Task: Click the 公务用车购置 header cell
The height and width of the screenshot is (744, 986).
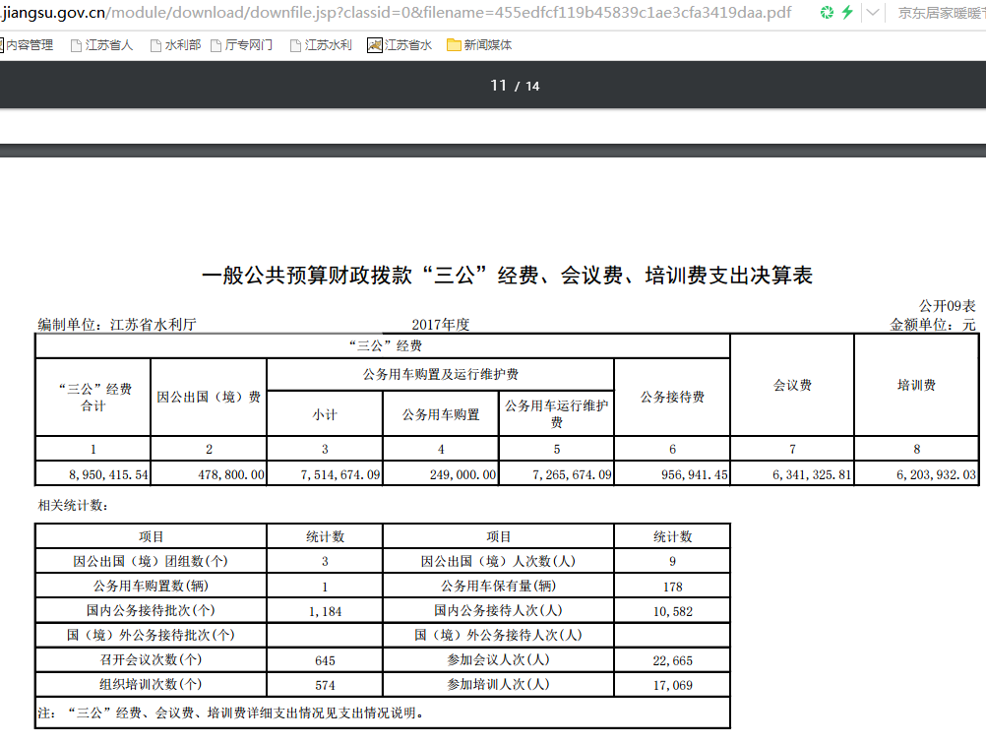Action: coord(441,414)
